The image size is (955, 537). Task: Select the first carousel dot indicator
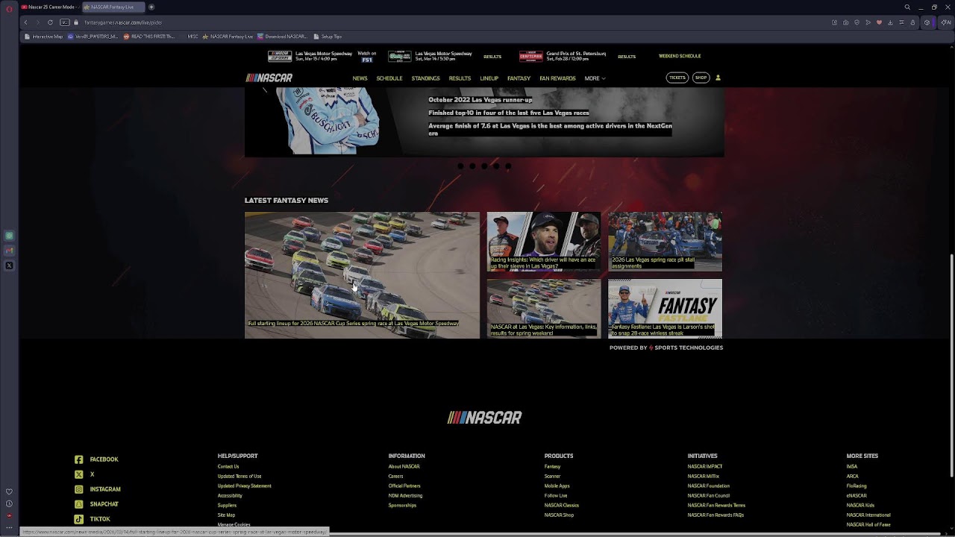click(x=460, y=166)
